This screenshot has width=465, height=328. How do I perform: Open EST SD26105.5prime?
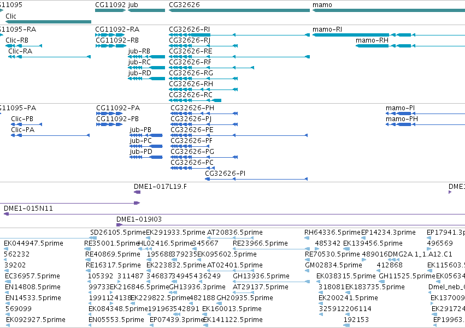(93, 237)
